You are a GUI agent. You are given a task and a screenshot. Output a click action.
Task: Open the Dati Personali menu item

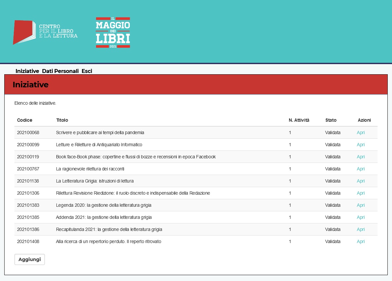coord(60,71)
